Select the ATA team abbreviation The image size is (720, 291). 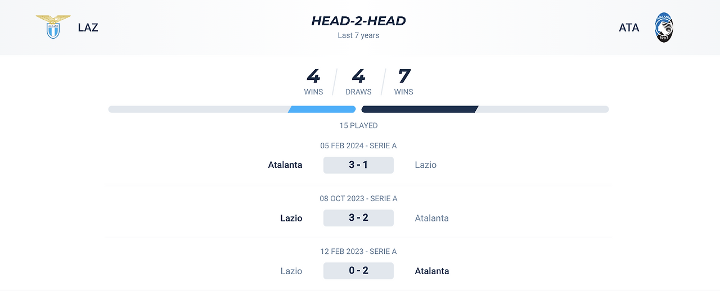pyautogui.click(x=629, y=28)
